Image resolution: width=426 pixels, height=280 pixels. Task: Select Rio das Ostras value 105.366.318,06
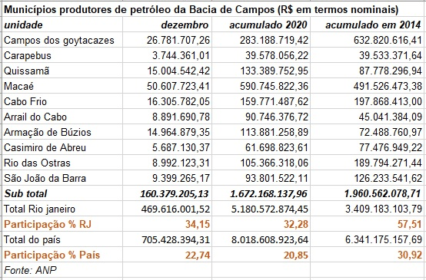[274, 163]
